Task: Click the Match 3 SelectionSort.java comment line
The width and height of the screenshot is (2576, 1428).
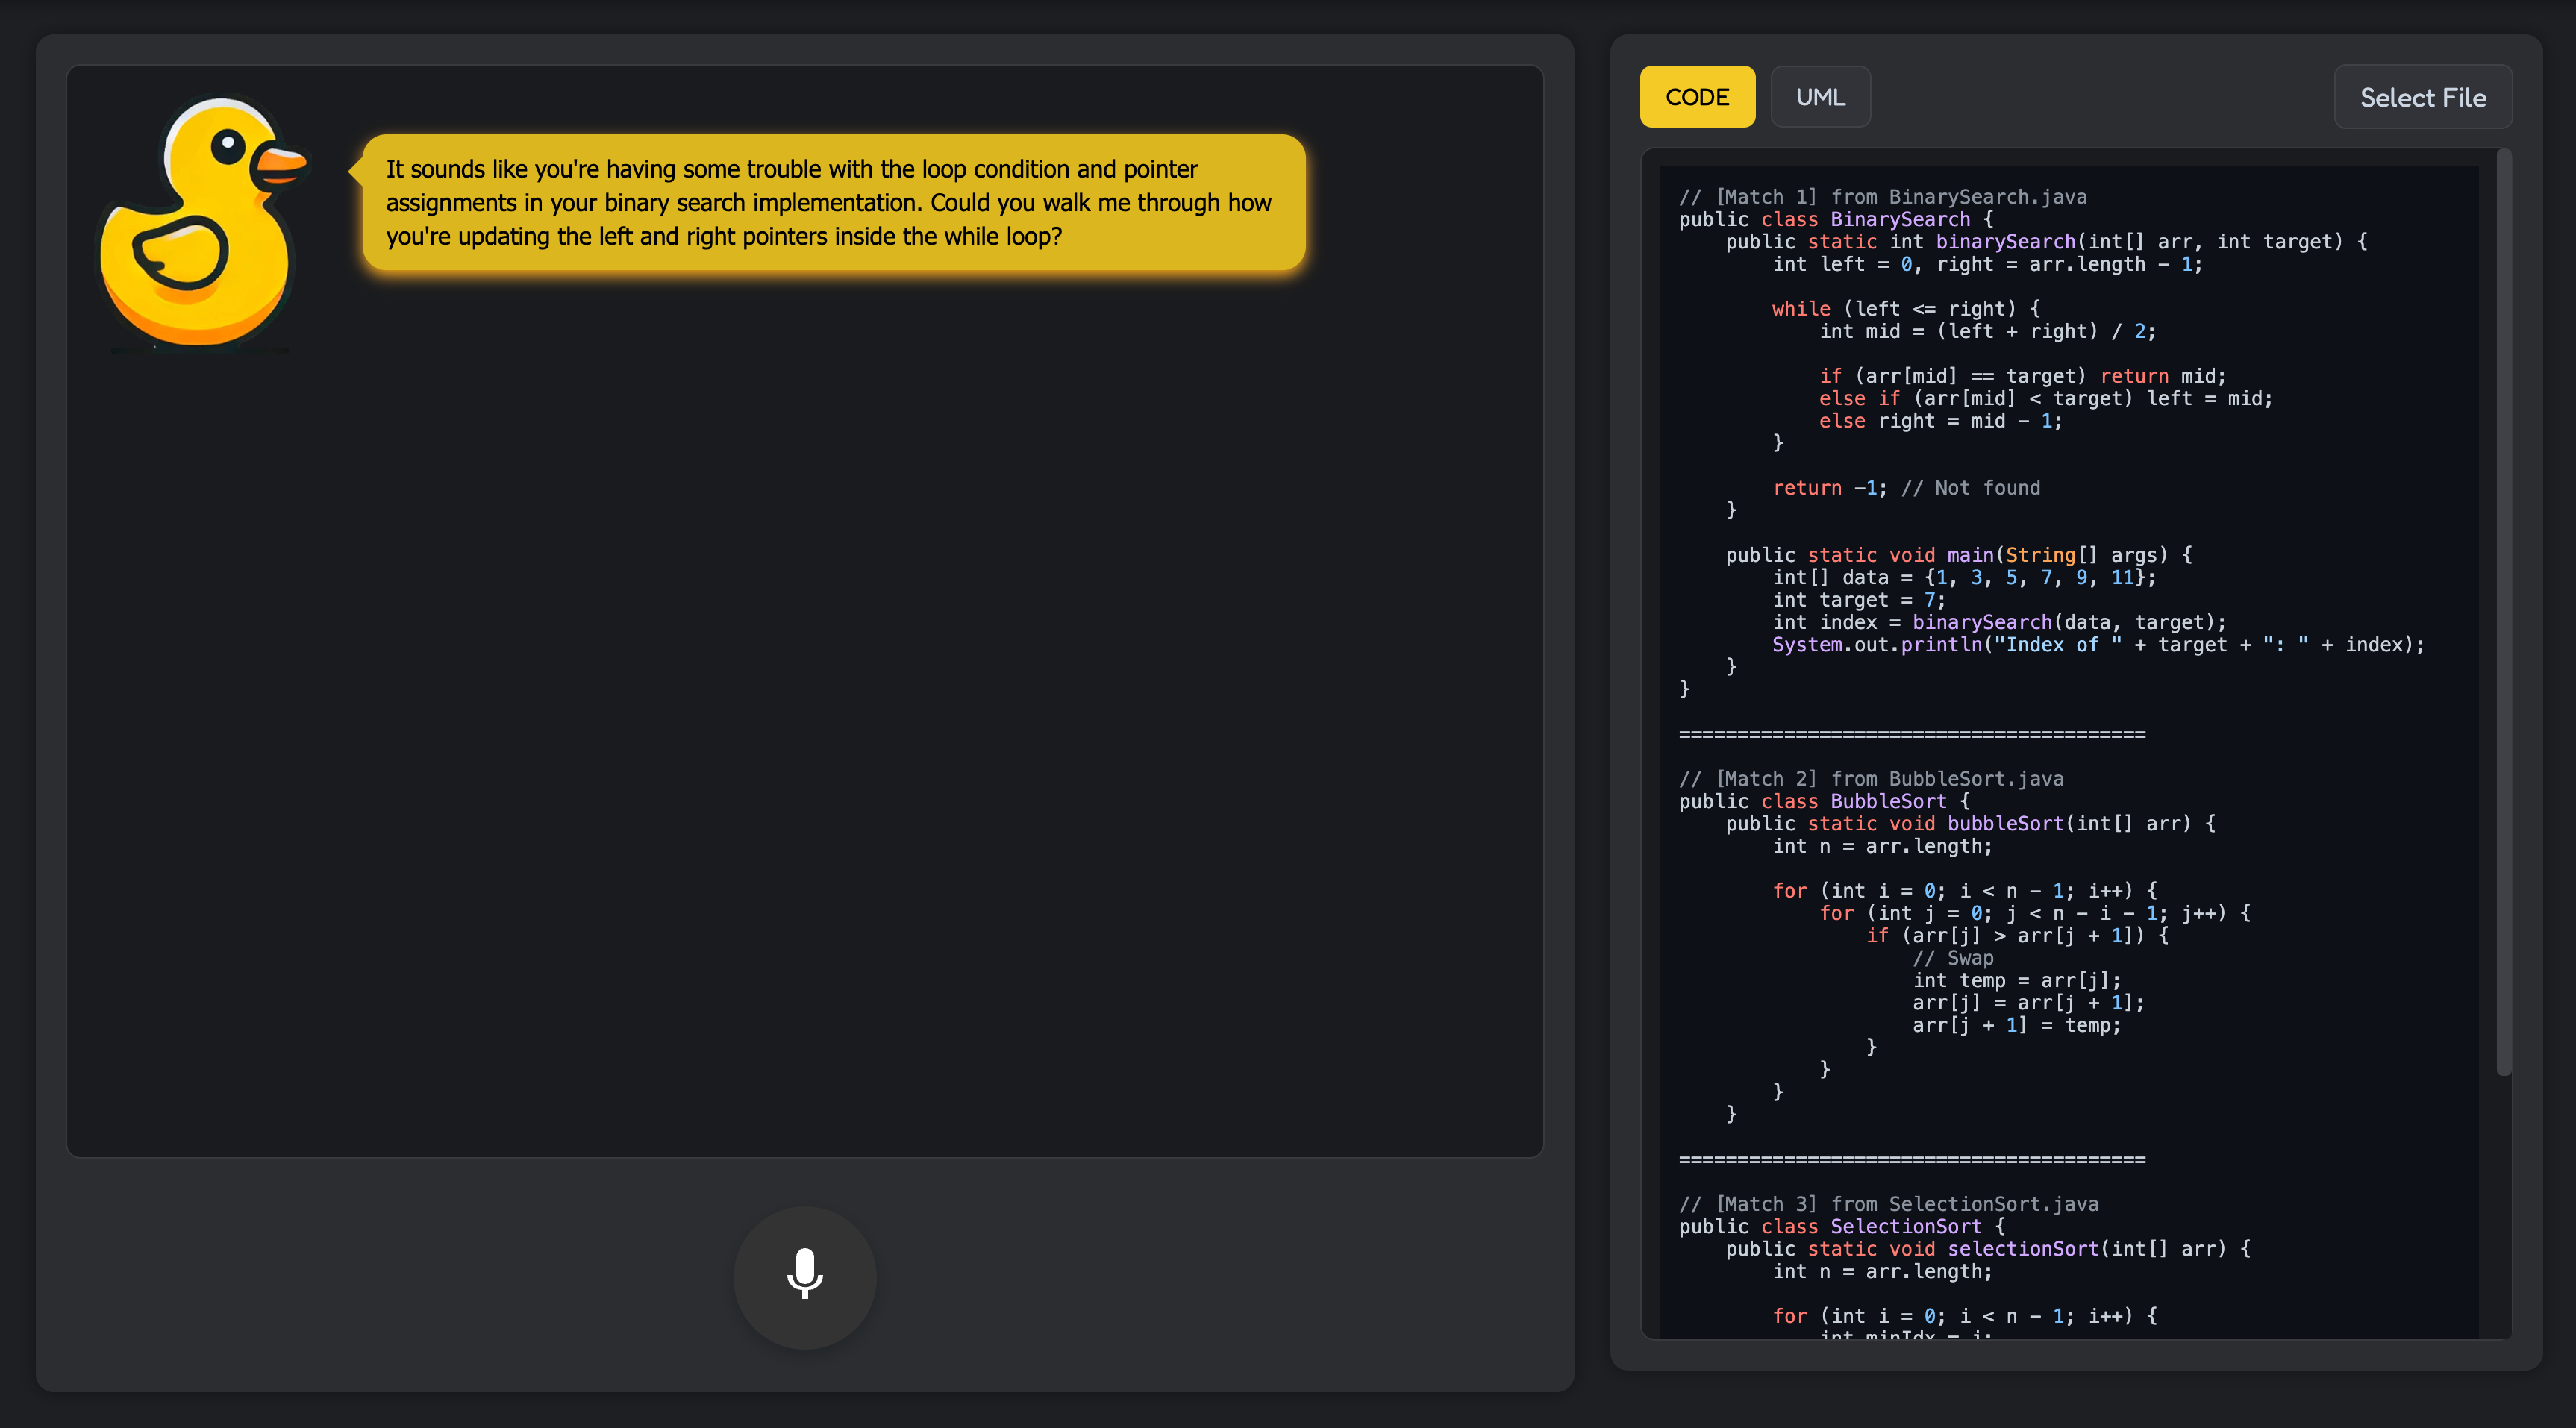Action: tap(1888, 1203)
